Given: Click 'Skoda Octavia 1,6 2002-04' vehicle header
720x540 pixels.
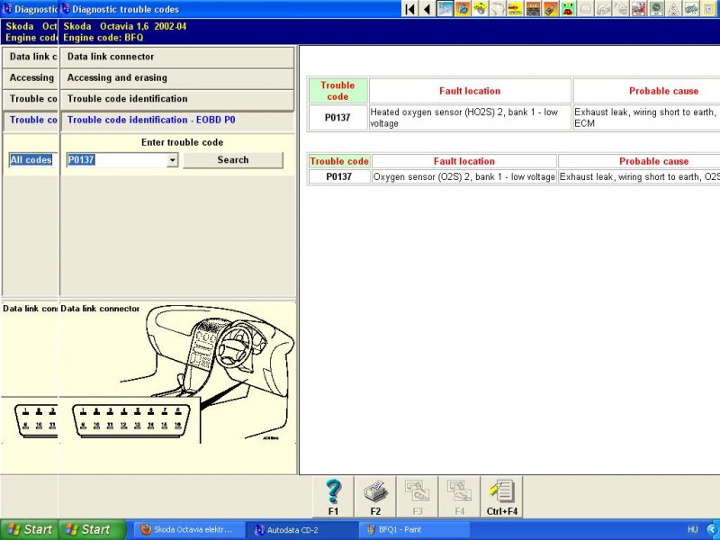Looking at the screenshot, I should [125, 26].
